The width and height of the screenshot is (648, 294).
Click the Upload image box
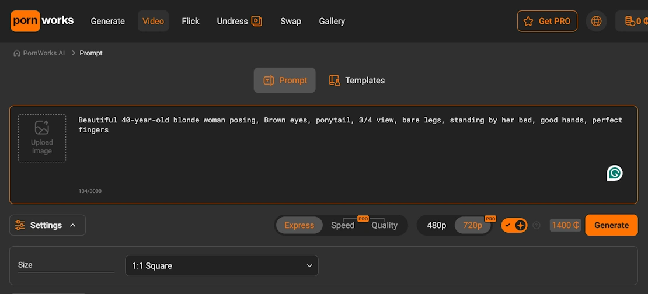[x=42, y=138]
